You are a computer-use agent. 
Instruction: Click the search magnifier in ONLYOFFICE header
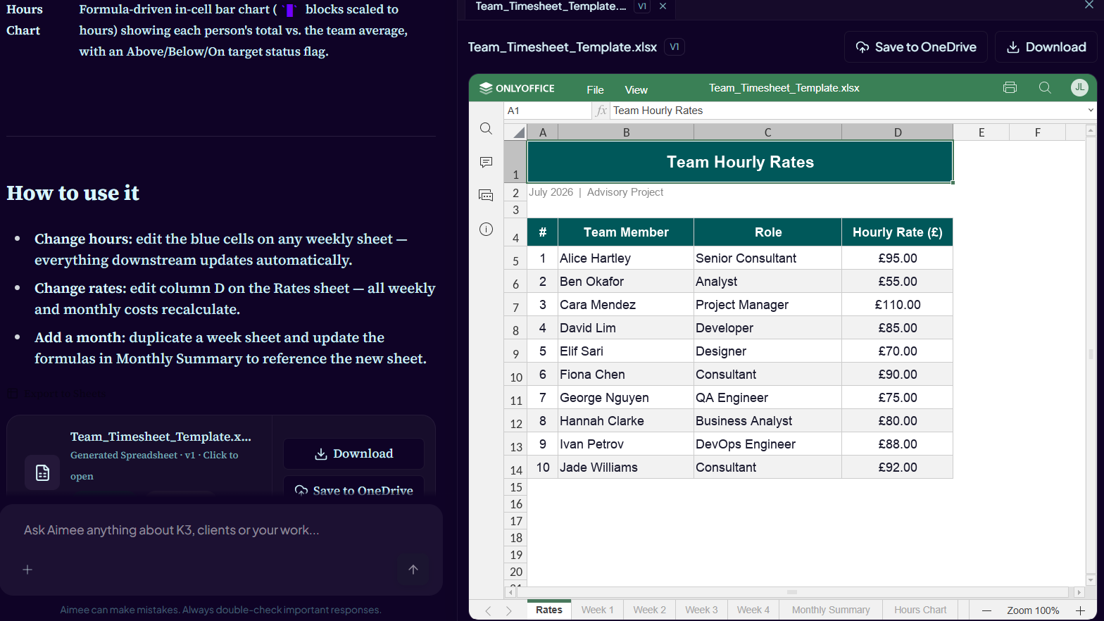pyautogui.click(x=1045, y=88)
